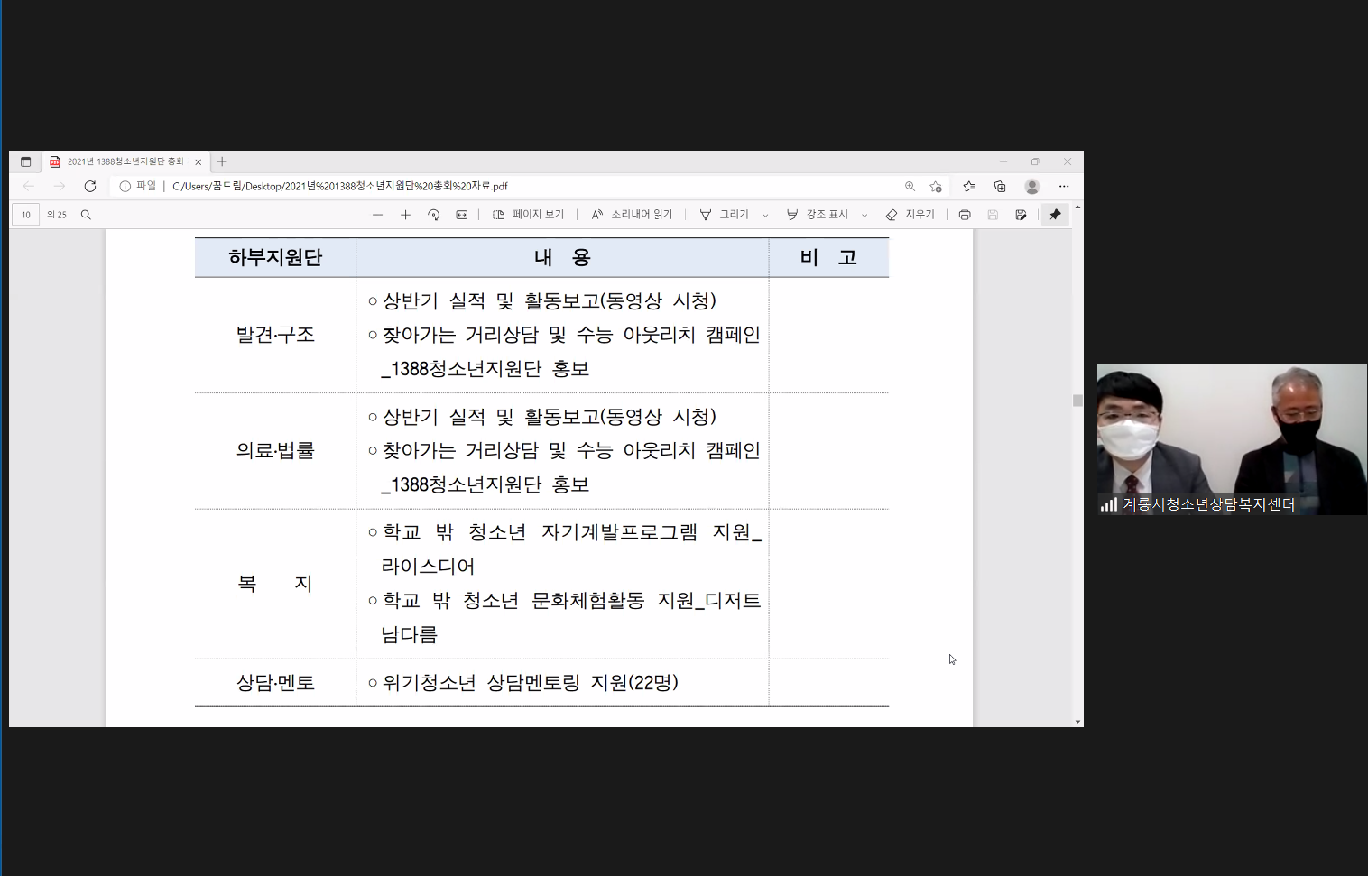Click the fit to page icon
The image size is (1368, 876).
point(462,215)
